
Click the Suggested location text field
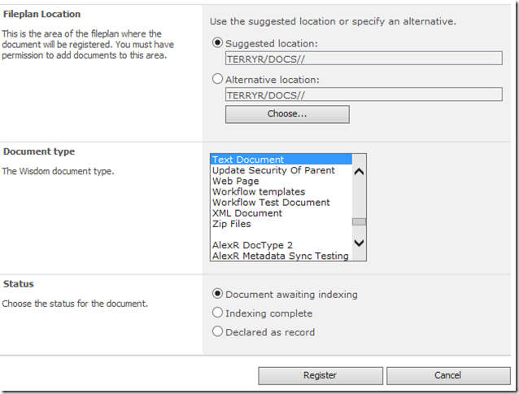click(363, 58)
